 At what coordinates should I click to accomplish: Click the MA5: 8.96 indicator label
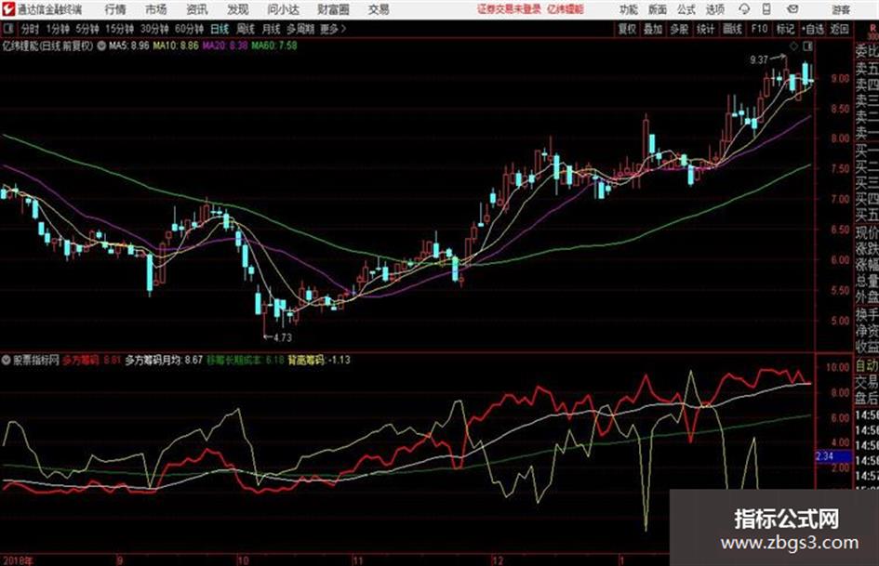click(x=129, y=46)
